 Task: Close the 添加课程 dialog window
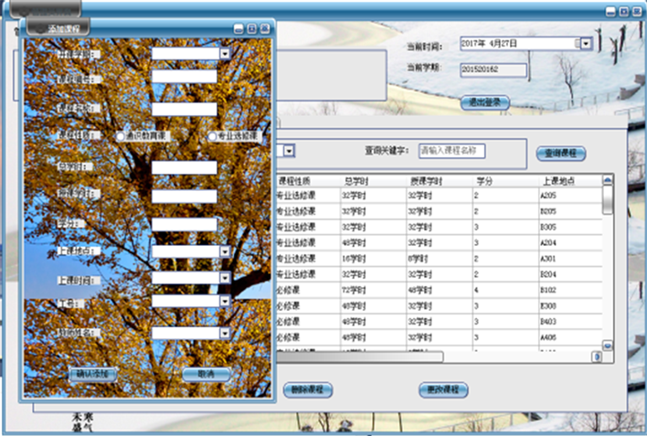coord(265,28)
